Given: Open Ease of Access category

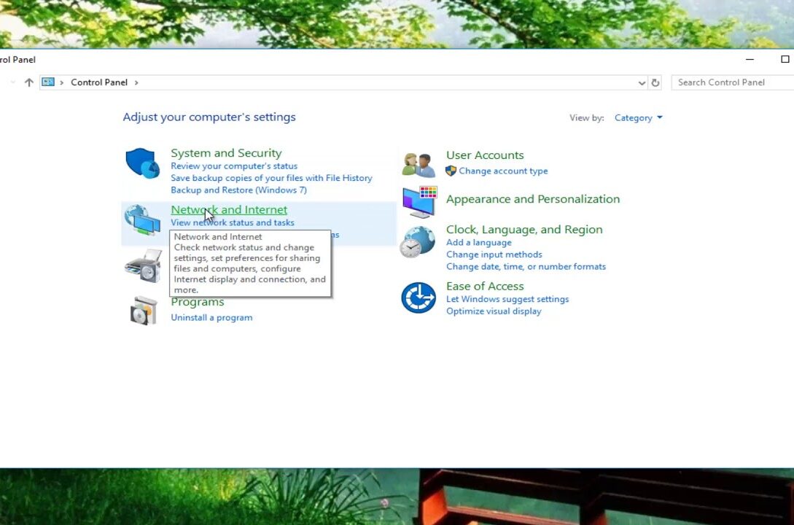Looking at the screenshot, I should click(x=485, y=287).
